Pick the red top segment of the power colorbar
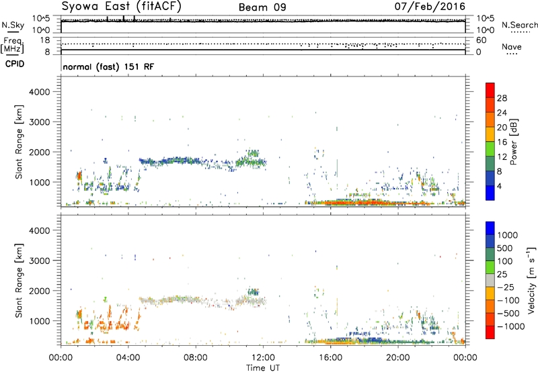 point(490,90)
